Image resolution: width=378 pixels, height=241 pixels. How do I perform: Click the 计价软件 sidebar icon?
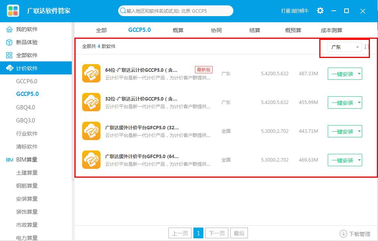(x=9, y=68)
